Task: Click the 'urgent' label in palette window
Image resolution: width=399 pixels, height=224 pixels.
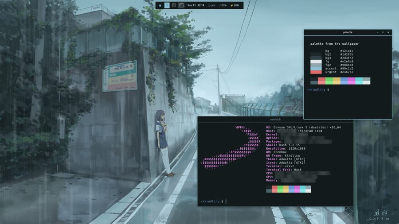Action: coord(331,72)
